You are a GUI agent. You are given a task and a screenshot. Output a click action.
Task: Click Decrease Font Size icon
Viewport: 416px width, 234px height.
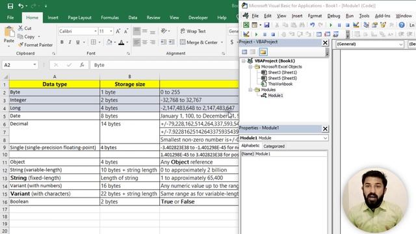[x=126, y=31]
